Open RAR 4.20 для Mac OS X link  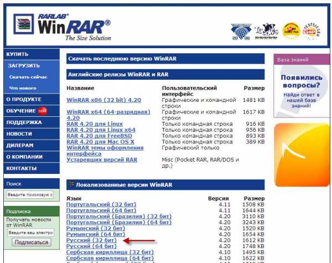(100, 142)
